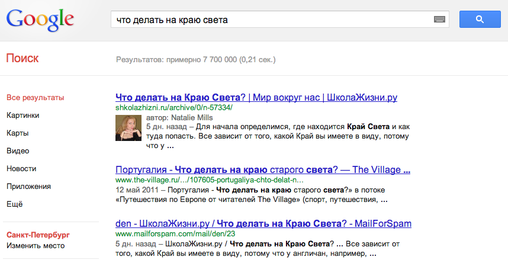Expand the Ещё menu in sidebar

tap(15, 204)
